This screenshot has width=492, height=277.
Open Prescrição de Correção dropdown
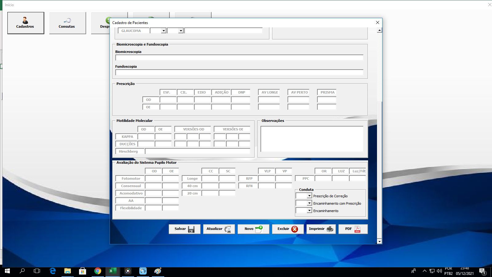(309, 196)
